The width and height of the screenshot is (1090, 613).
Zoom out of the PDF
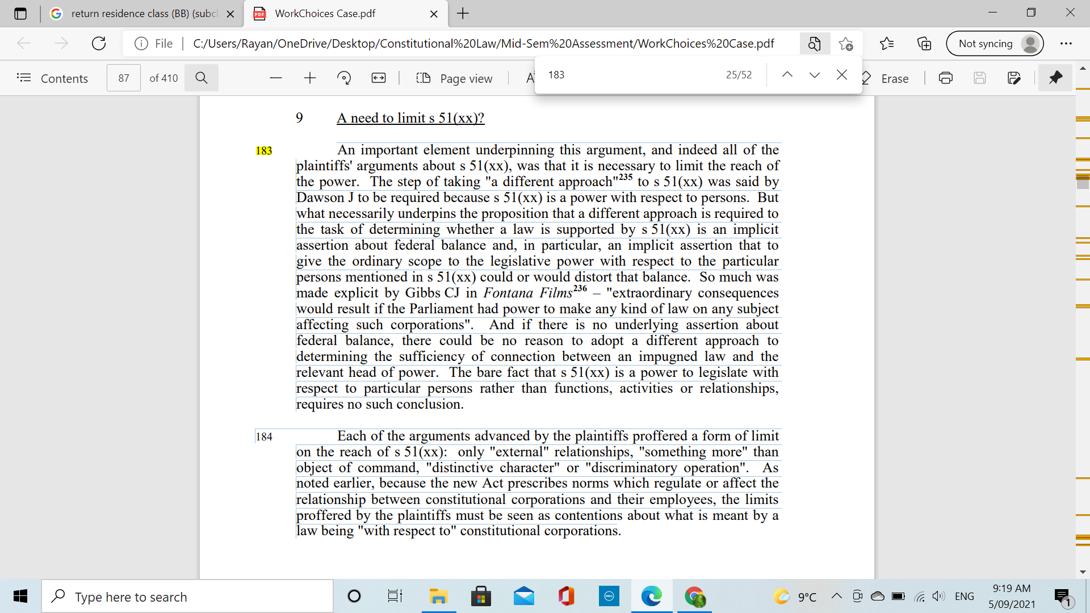(x=275, y=78)
